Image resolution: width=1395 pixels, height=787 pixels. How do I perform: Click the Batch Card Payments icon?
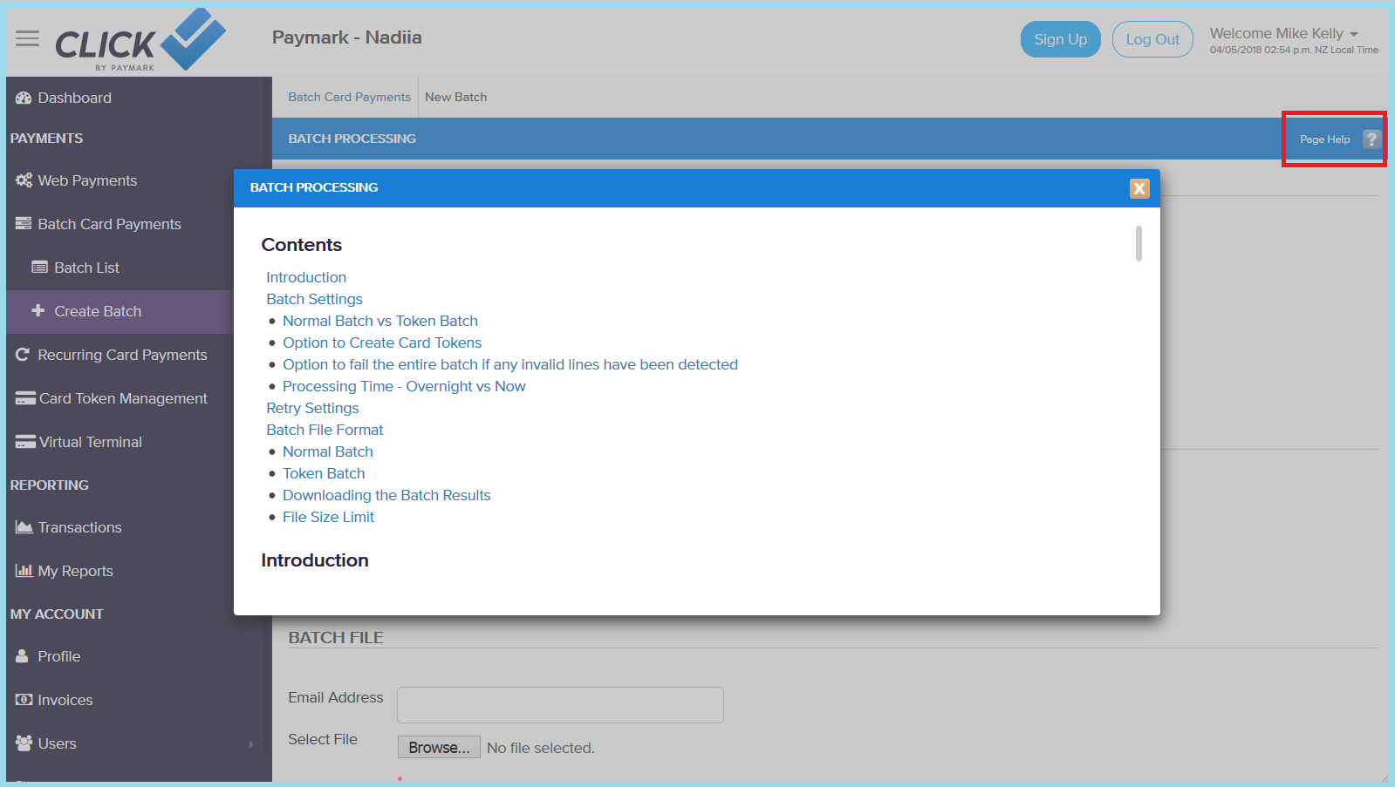(x=24, y=224)
